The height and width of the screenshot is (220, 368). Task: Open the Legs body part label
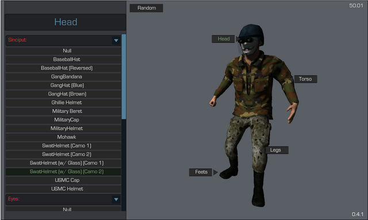275,150
